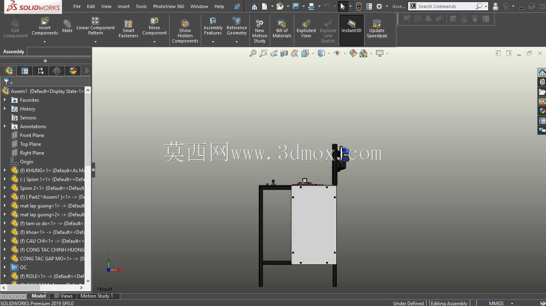Open Display Style dropdown arrow
Screen dimensions: 546x306
click(329, 53)
